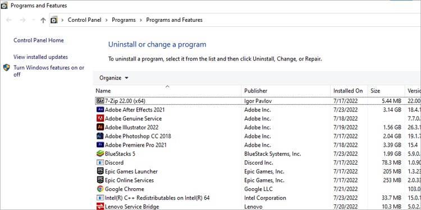
Task: Select the Google Chrome entry
Action: click(125, 189)
